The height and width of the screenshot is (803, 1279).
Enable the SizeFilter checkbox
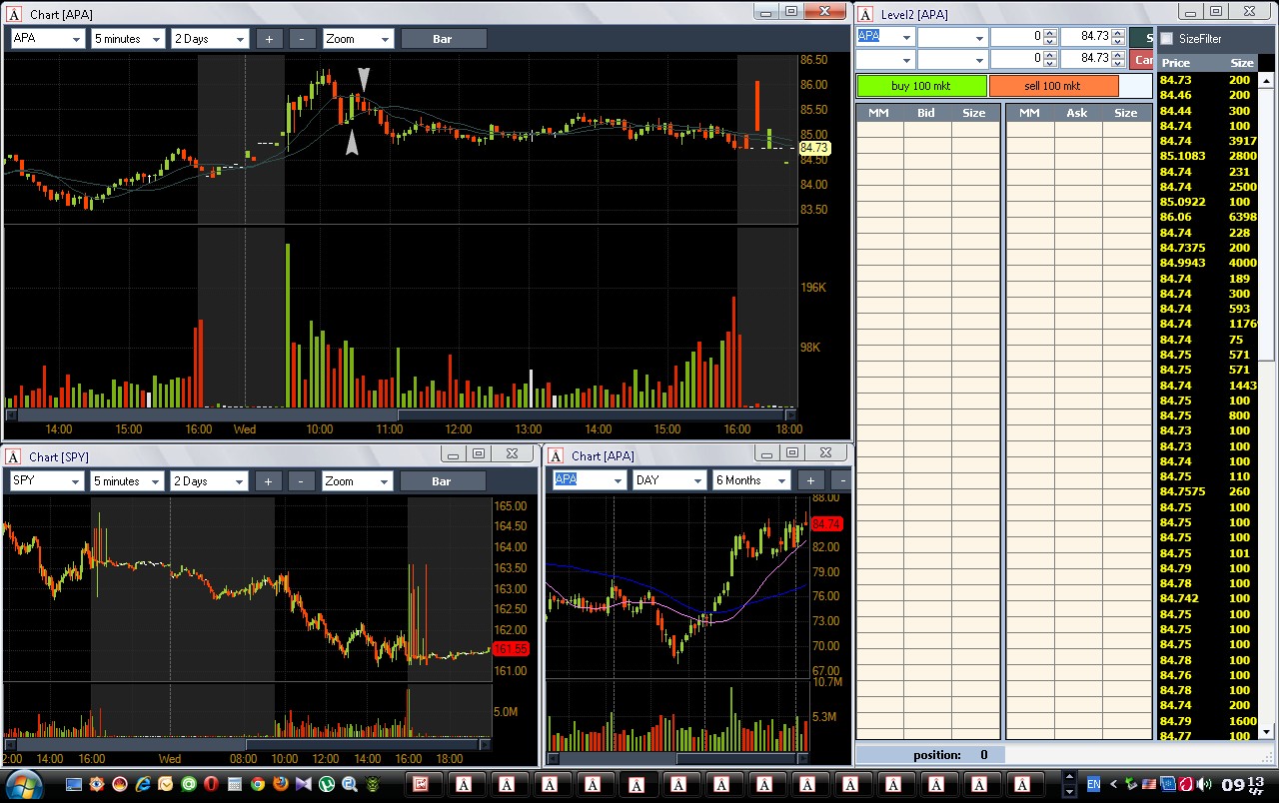point(1166,39)
